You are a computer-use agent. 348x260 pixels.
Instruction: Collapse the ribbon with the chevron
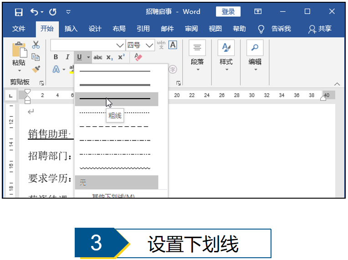tap(337, 84)
